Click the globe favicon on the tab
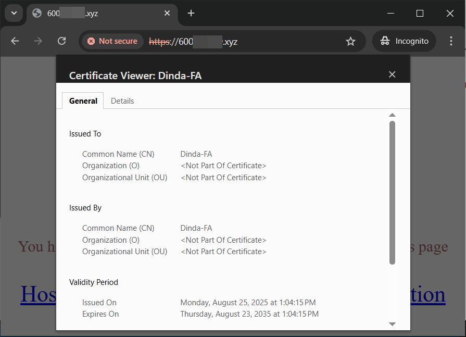The image size is (466, 337). coord(37,13)
